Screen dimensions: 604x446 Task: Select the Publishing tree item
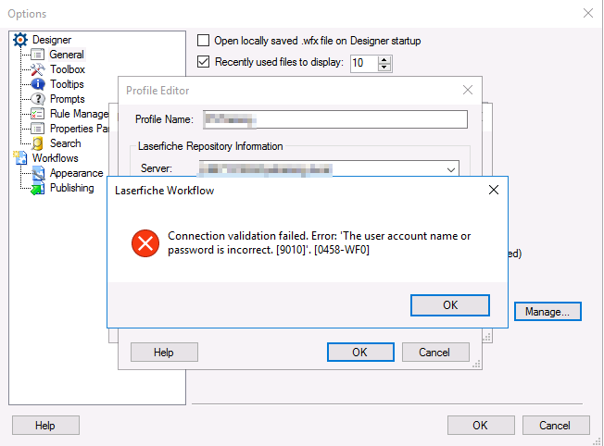71,188
